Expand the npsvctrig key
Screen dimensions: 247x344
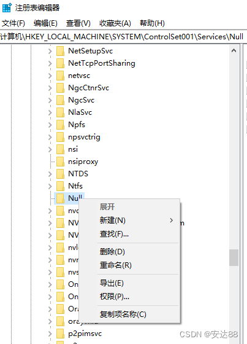point(50,137)
